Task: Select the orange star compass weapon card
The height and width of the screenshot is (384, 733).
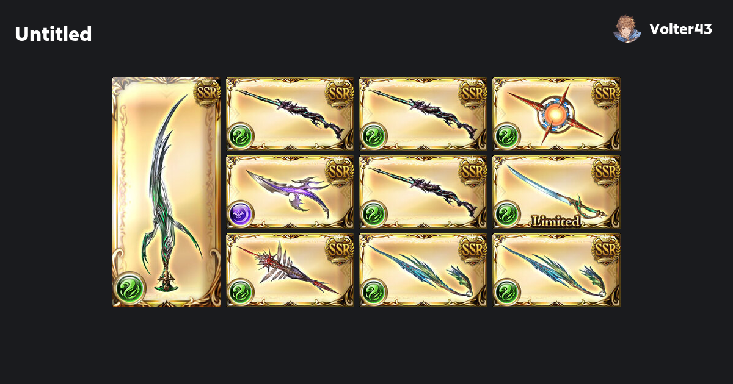Action: [556, 114]
